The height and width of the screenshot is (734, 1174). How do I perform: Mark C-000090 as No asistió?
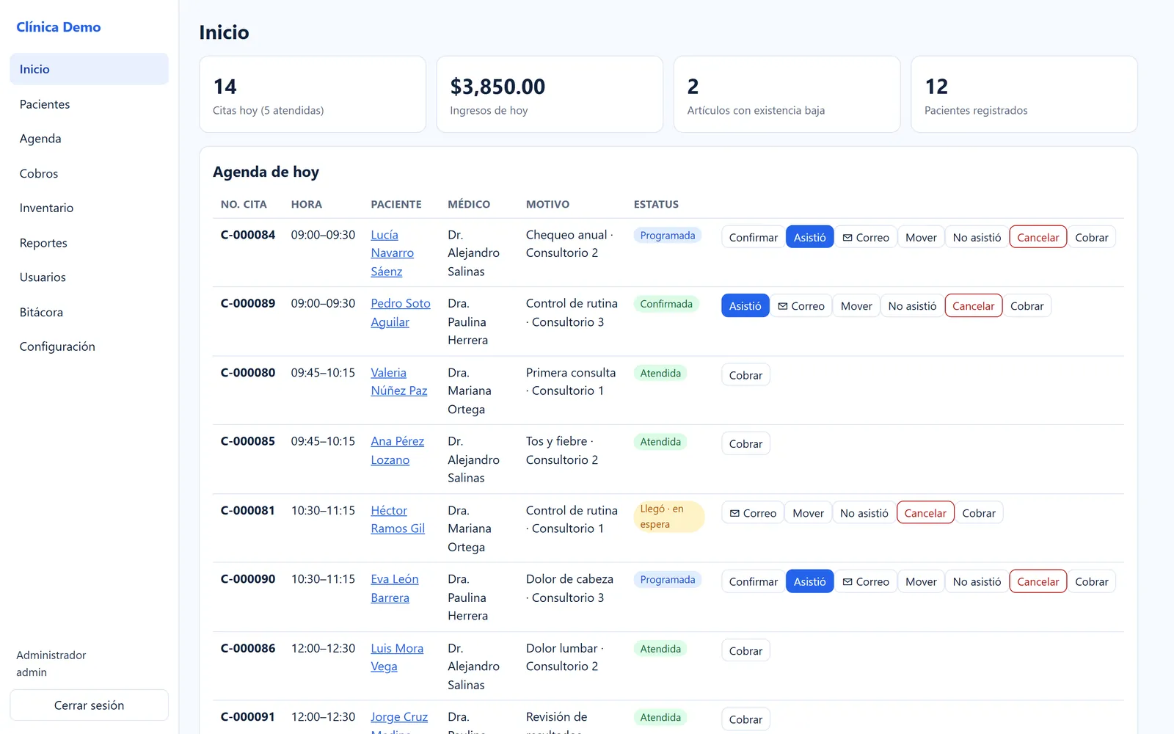pos(977,581)
